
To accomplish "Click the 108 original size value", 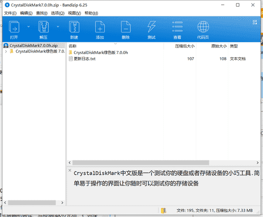I will point(223,59).
